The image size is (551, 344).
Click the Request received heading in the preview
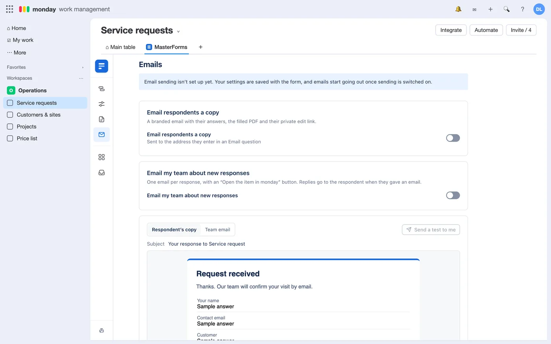coord(228,274)
